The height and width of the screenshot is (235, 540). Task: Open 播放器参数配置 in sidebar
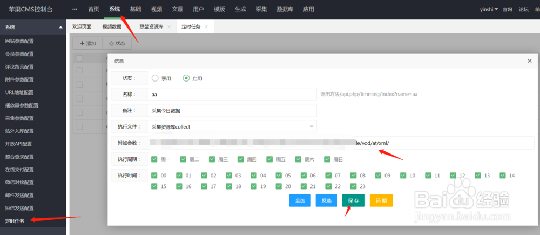22,105
